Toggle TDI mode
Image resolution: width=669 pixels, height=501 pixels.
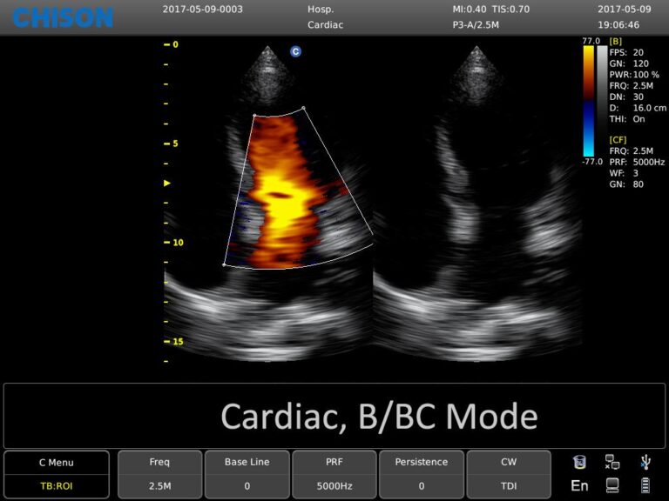click(509, 485)
